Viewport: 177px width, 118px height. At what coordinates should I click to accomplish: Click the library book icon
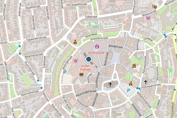(81, 74)
